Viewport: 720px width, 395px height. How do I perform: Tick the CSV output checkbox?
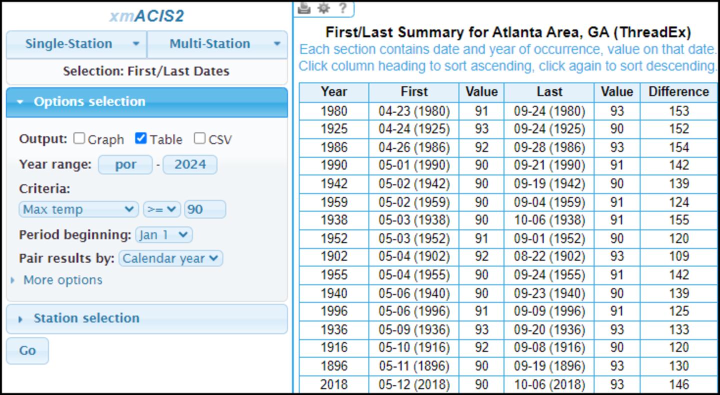[x=199, y=138]
